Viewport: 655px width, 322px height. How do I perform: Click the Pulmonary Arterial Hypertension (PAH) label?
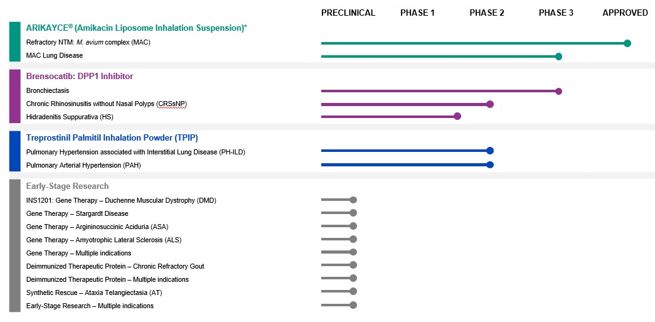pos(83,165)
